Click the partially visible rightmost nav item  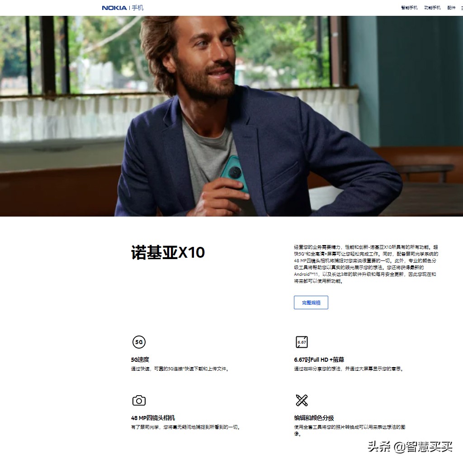(x=462, y=8)
